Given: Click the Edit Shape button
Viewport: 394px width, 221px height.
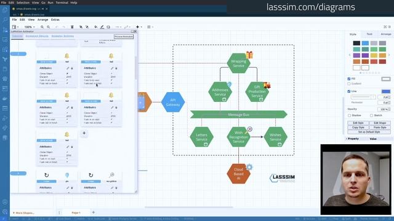Looking at the screenshot, I should [380, 123].
